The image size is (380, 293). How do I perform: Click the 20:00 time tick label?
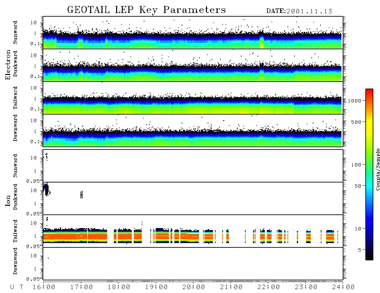194,287
